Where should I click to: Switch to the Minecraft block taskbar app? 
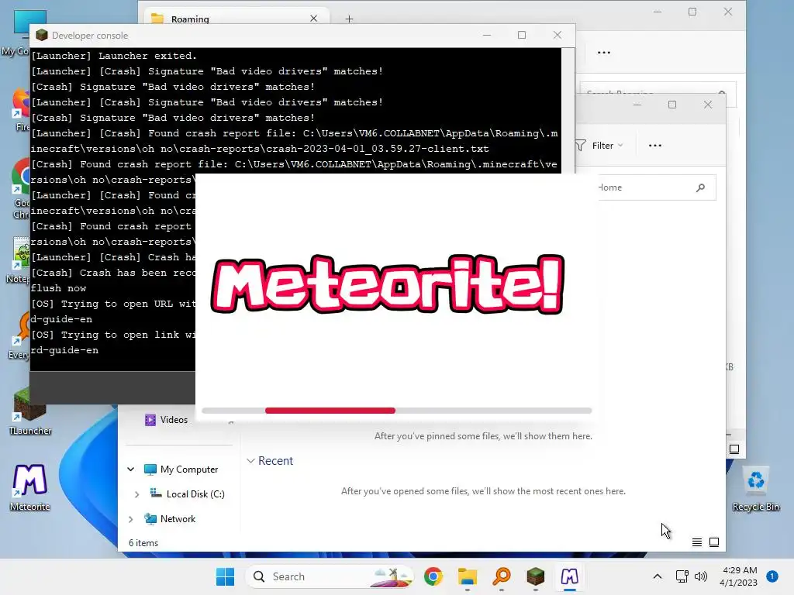click(535, 576)
